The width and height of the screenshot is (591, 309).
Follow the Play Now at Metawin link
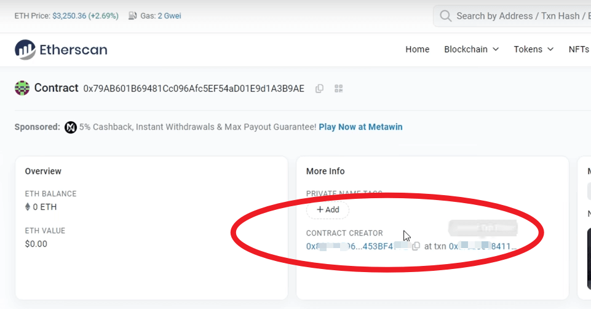(x=360, y=127)
